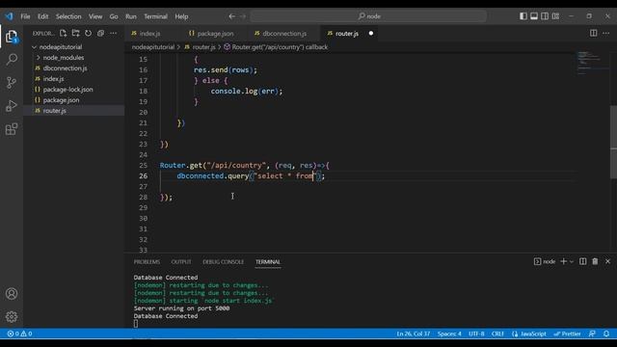Click the command center search box
Screen dimensions: 617x347
368,16
